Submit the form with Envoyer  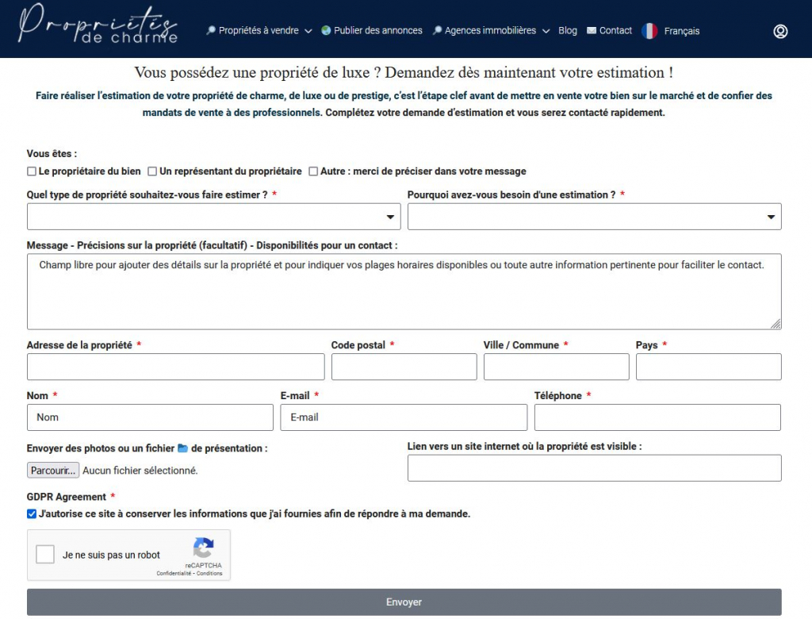tap(404, 602)
